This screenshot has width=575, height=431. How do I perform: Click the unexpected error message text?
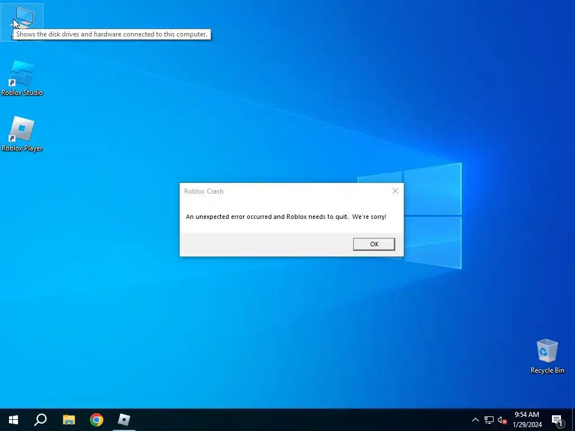pos(286,217)
